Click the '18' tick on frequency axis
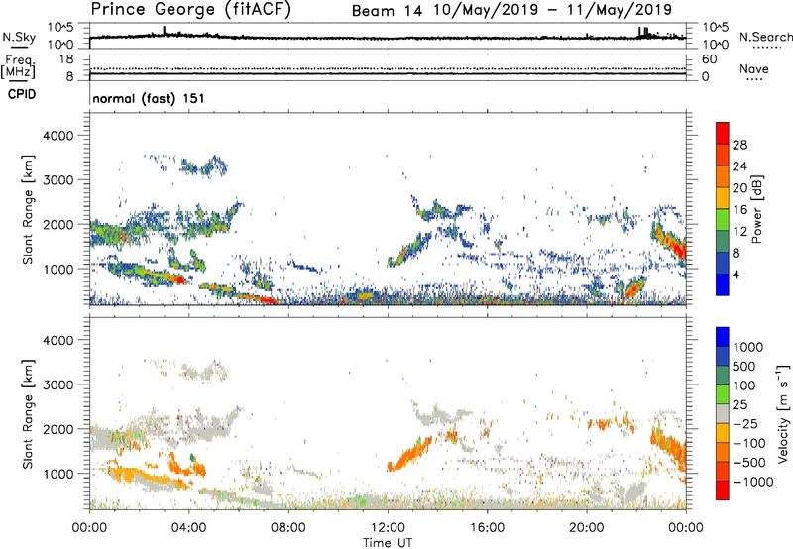Screen dimensions: 793x549 pos(66,59)
